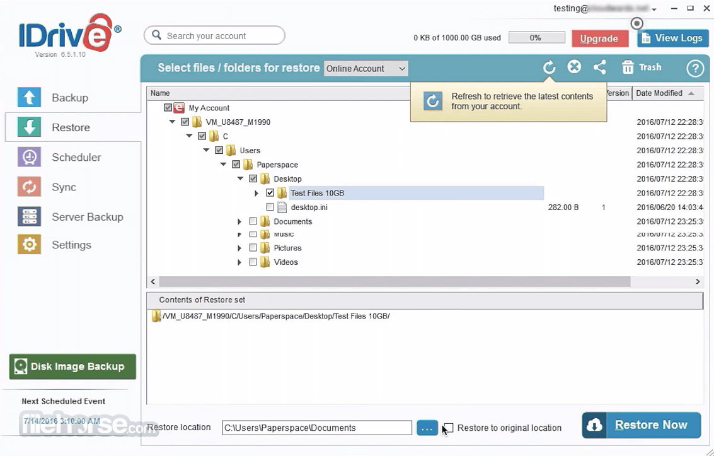This screenshot has width=714, height=456.
Task: Click the Upgrade button
Action: (599, 38)
